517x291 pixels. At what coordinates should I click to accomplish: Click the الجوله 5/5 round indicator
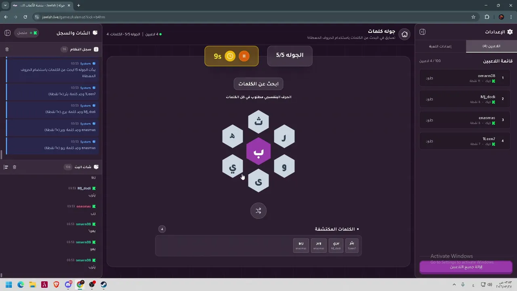click(290, 55)
